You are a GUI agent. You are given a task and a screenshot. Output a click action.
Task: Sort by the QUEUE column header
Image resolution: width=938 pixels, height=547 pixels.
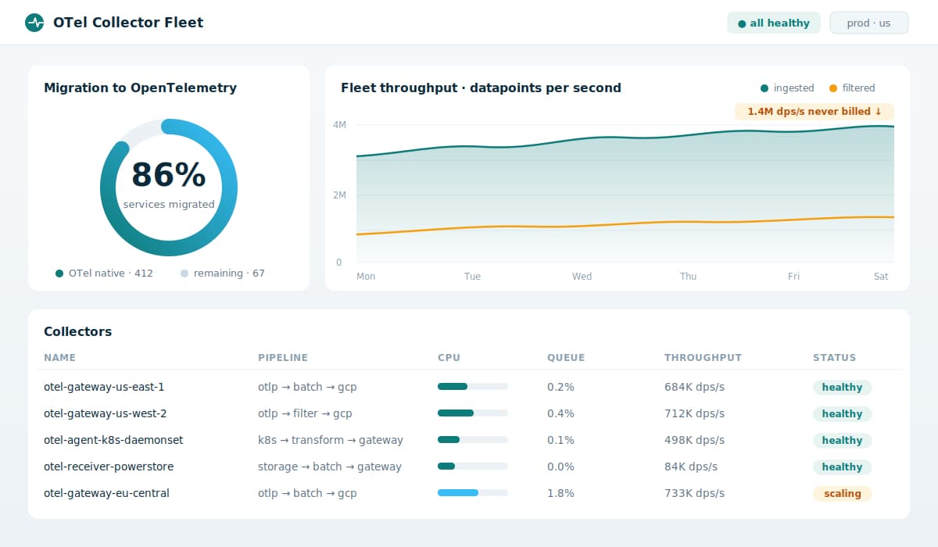point(566,358)
